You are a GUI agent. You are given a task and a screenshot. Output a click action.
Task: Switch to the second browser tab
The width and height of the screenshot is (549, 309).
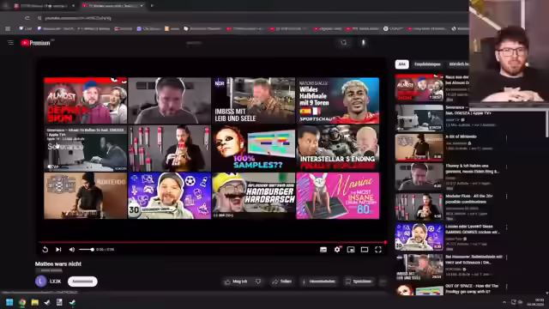click(112, 6)
